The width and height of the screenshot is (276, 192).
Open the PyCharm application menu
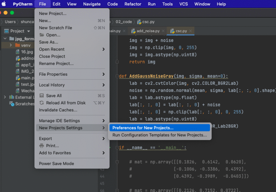[22, 4]
